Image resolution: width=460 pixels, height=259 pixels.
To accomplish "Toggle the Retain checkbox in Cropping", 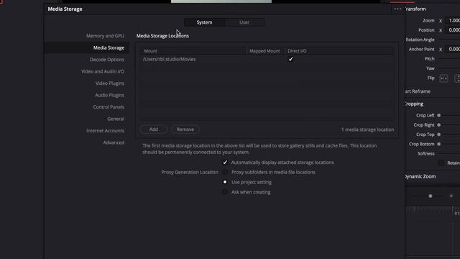I will pos(441,163).
